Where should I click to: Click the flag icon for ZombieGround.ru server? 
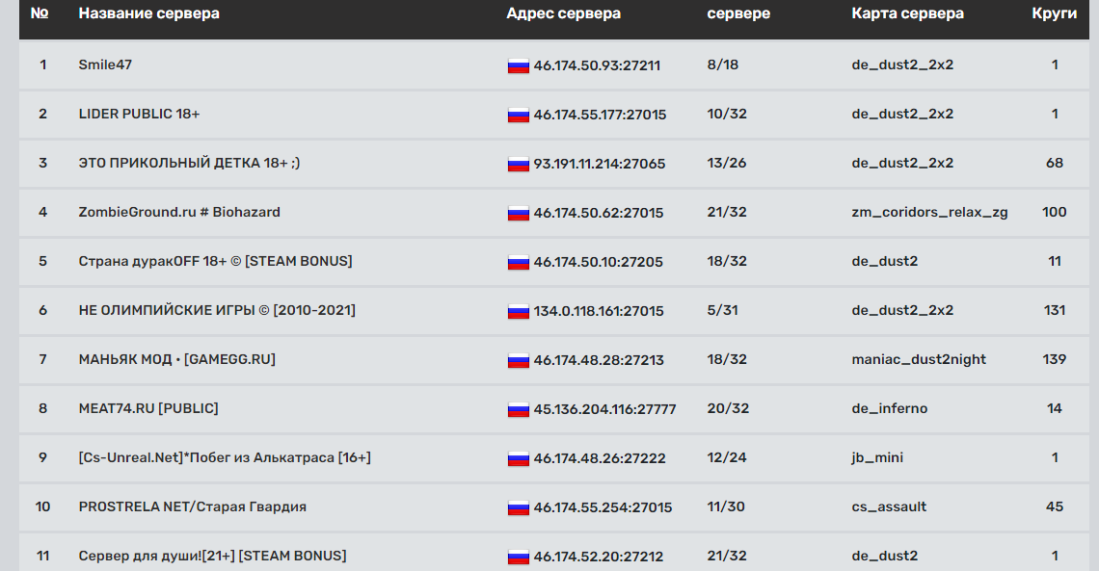point(518,213)
